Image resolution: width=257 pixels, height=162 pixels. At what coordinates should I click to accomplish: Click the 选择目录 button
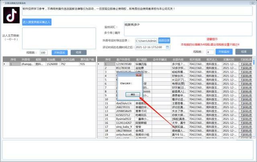tap(164, 40)
